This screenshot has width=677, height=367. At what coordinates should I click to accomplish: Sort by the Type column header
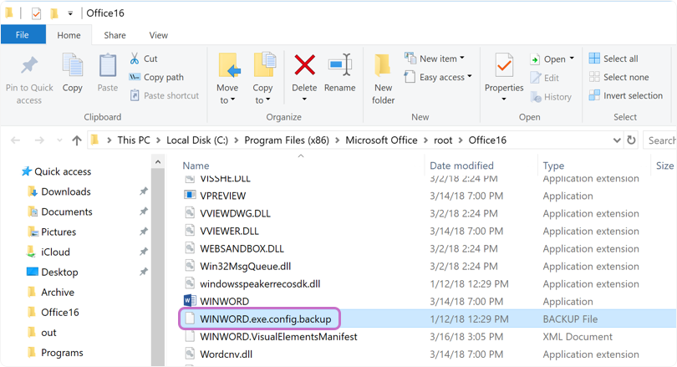pyautogui.click(x=553, y=166)
